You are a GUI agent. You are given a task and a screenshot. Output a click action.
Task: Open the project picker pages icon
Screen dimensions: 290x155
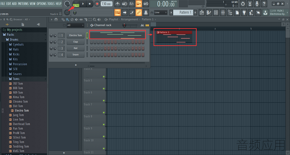237,12
